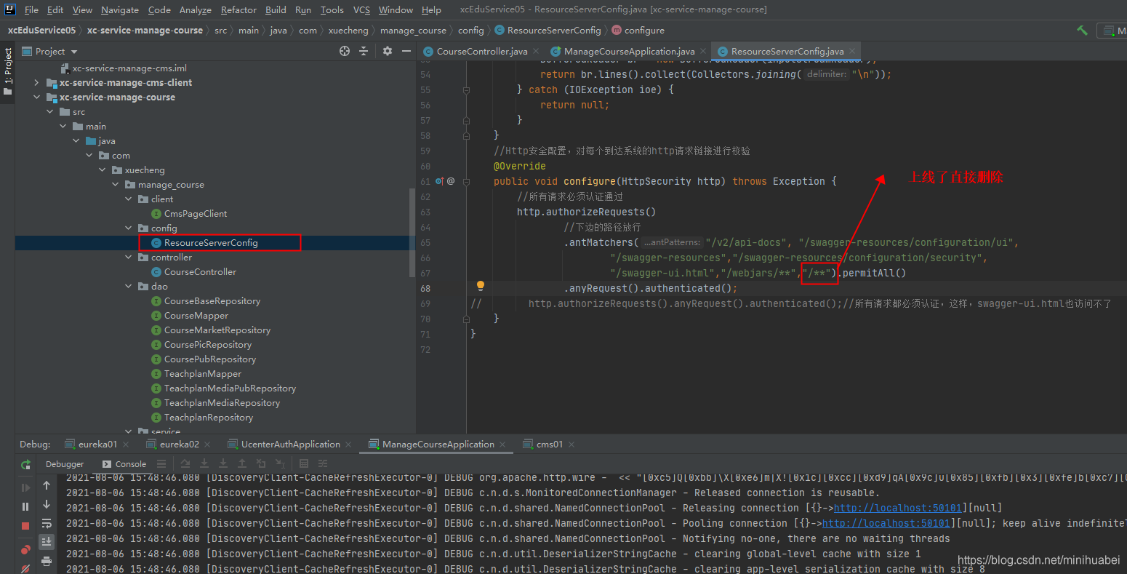
Task: Collapse the controller package
Action: pyautogui.click(x=128, y=258)
